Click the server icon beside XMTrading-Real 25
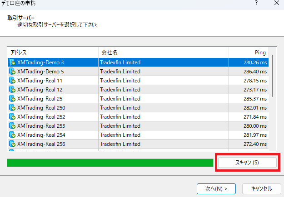The image size is (284, 197). point(12,99)
